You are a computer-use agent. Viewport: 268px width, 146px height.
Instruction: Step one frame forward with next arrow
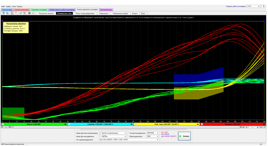click(x=258, y=127)
